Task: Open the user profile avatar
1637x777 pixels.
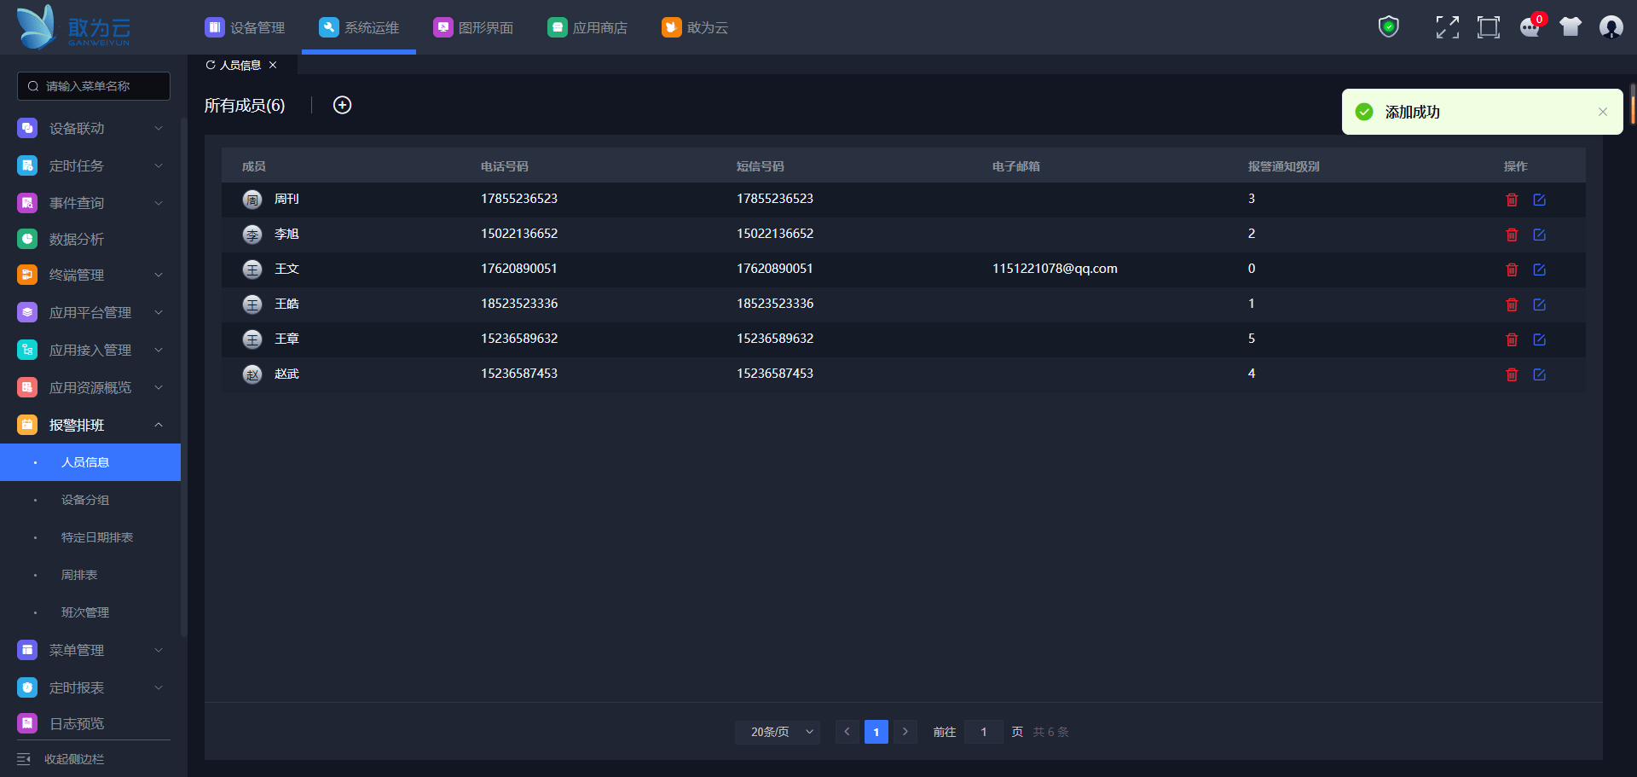Action: pos(1611,27)
